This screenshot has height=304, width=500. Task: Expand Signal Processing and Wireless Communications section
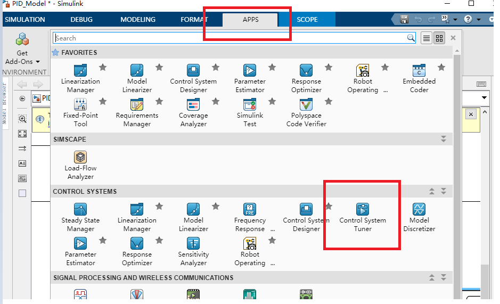click(x=444, y=277)
